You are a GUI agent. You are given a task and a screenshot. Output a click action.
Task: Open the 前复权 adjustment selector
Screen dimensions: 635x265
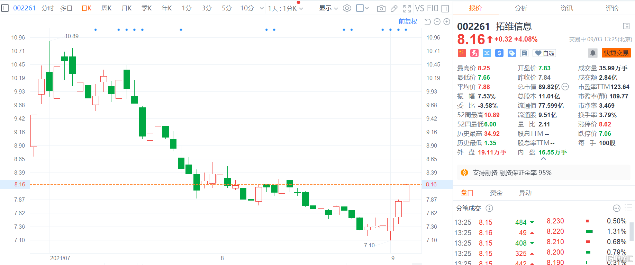pos(408,21)
